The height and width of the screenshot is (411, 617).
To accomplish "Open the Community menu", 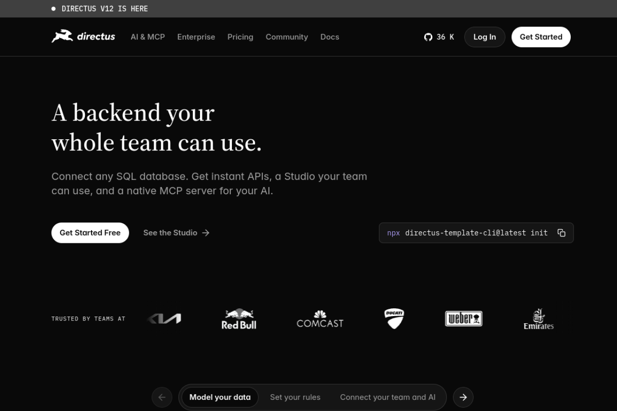I will click(287, 37).
